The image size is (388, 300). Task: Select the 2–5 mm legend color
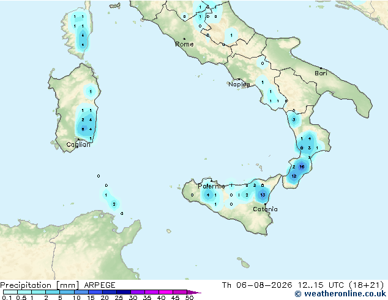(53, 292)
